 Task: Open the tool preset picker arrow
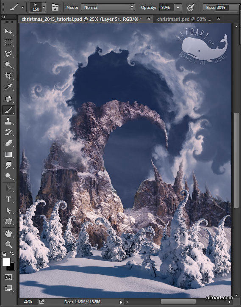23,8
